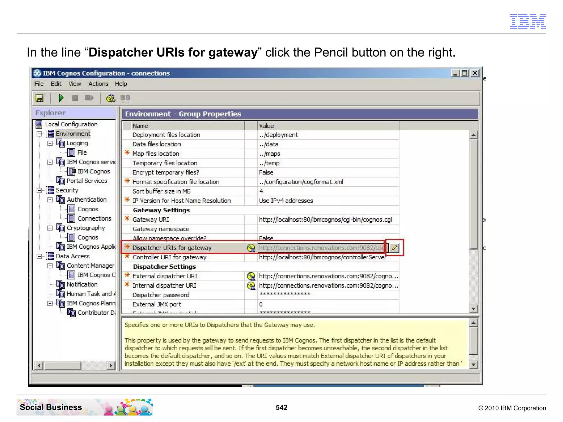This screenshot has height=422, width=563.
Task: Click the icon beside External dispatcher URI
Action: [x=251, y=276]
